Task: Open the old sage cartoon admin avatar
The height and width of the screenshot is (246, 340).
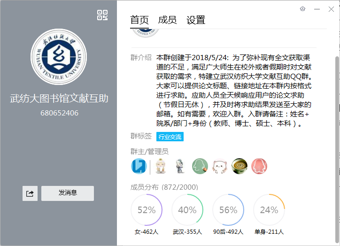Action: pyautogui.click(x=161, y=166)
